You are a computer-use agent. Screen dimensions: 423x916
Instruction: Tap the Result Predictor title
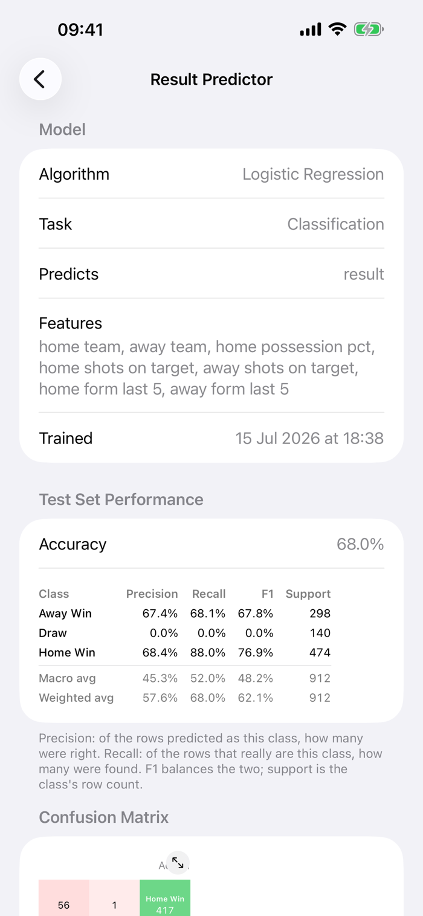tap(211, 79)
